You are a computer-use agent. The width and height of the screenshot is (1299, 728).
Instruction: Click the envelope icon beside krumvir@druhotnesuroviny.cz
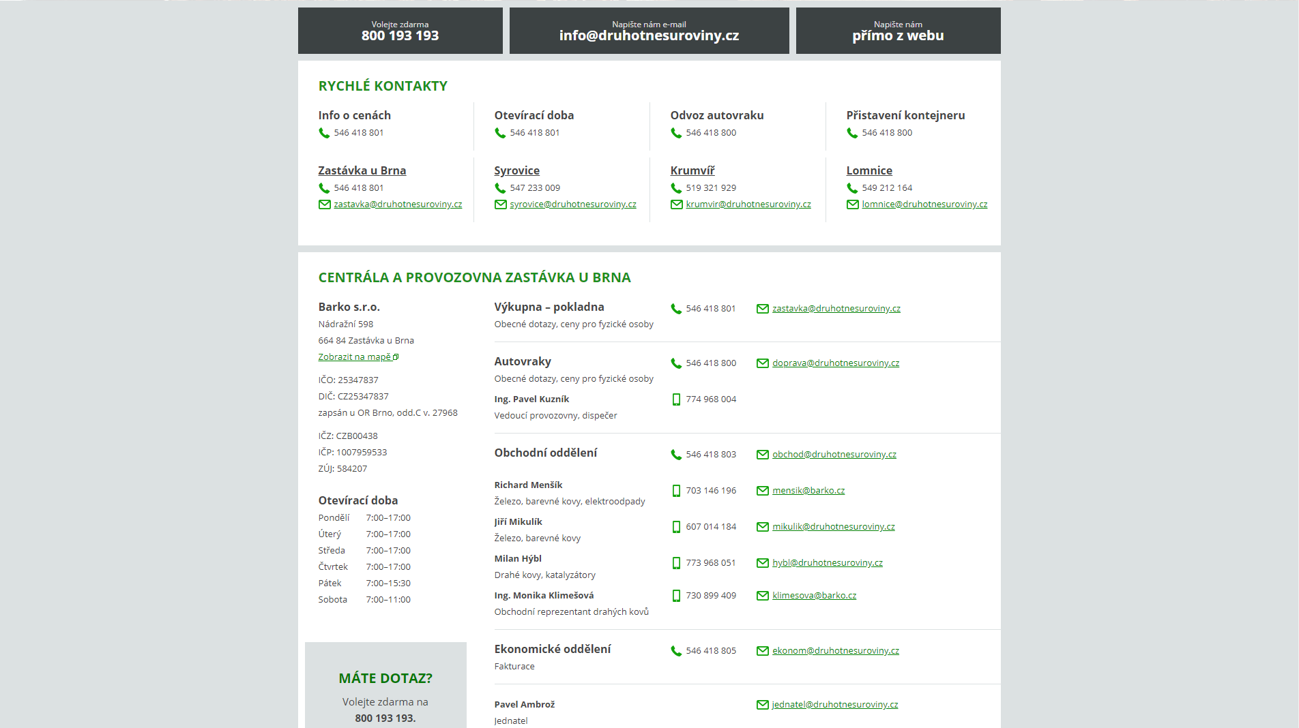pos(676,204)
